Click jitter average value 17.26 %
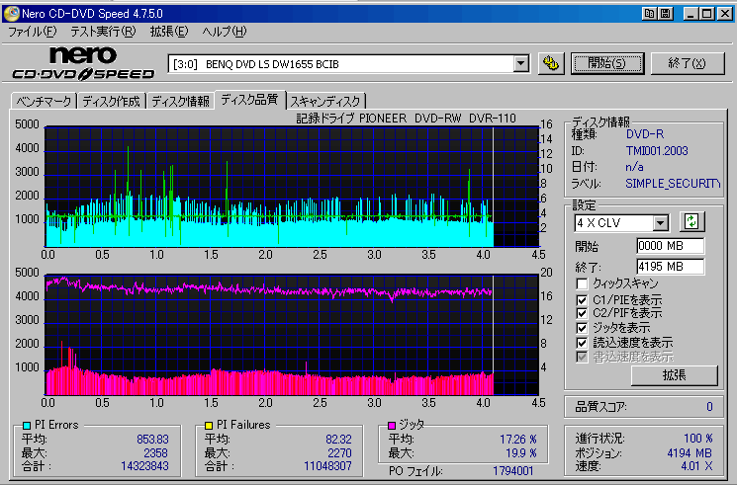 518,440
